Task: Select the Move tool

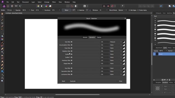Action: click(2, 17)
